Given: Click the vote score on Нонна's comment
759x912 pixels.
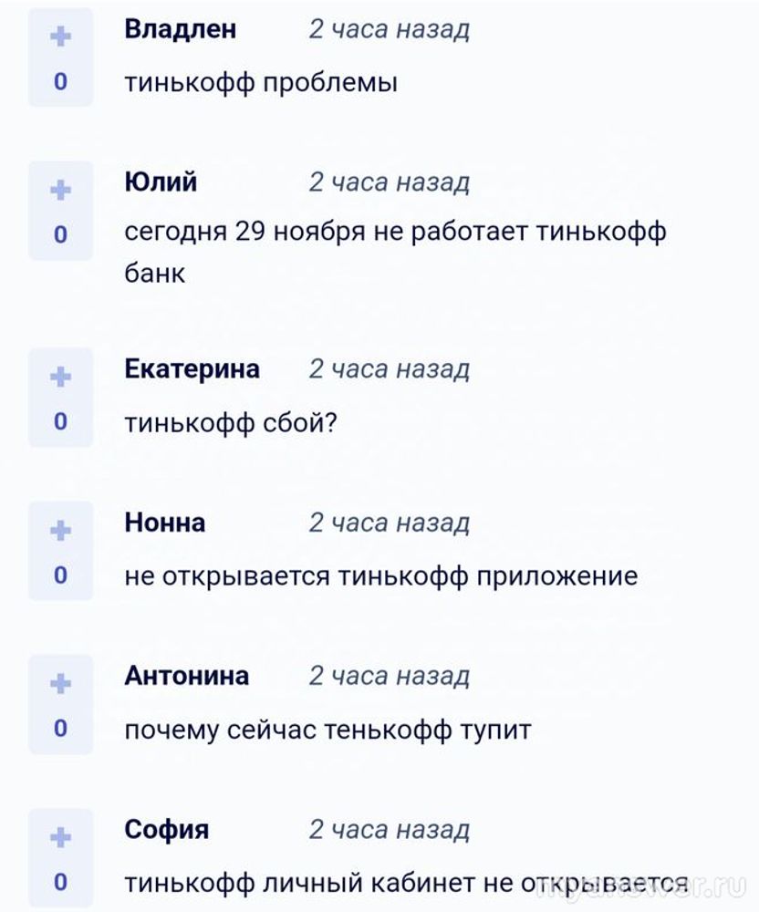Looking at the screenshot, I should (x=60, y=575).
